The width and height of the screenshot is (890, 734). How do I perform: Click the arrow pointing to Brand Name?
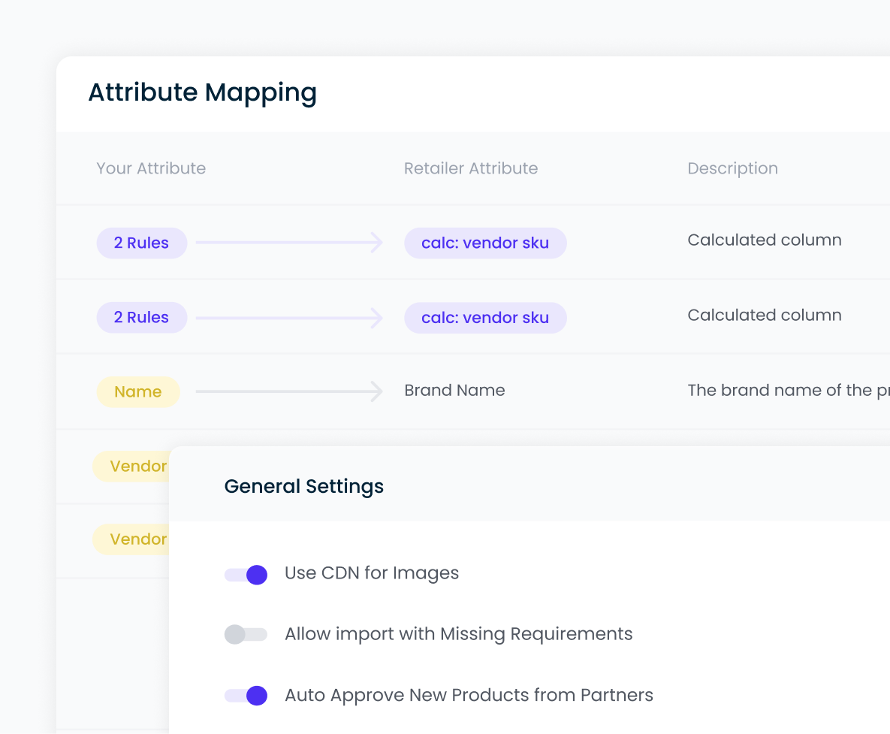tap(290, 391)
